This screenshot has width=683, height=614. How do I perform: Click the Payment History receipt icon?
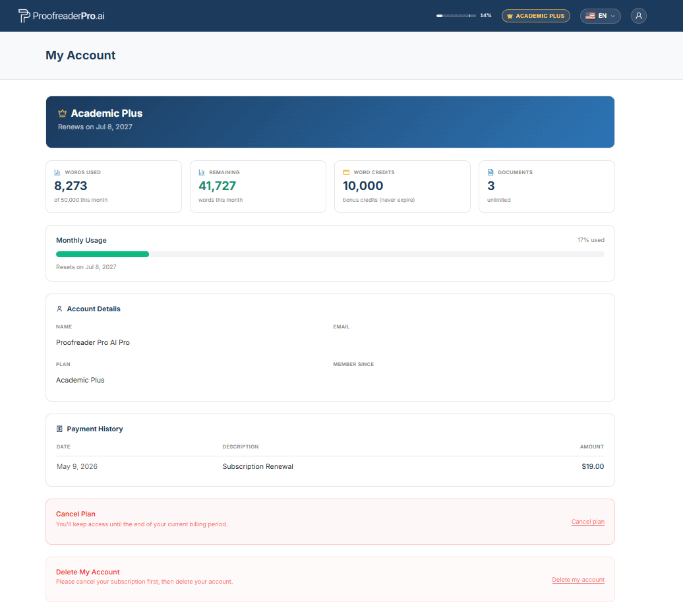point(60,429)
